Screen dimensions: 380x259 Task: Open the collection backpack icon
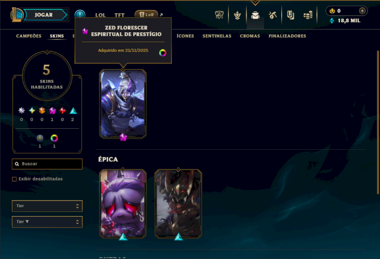point(255,15)
